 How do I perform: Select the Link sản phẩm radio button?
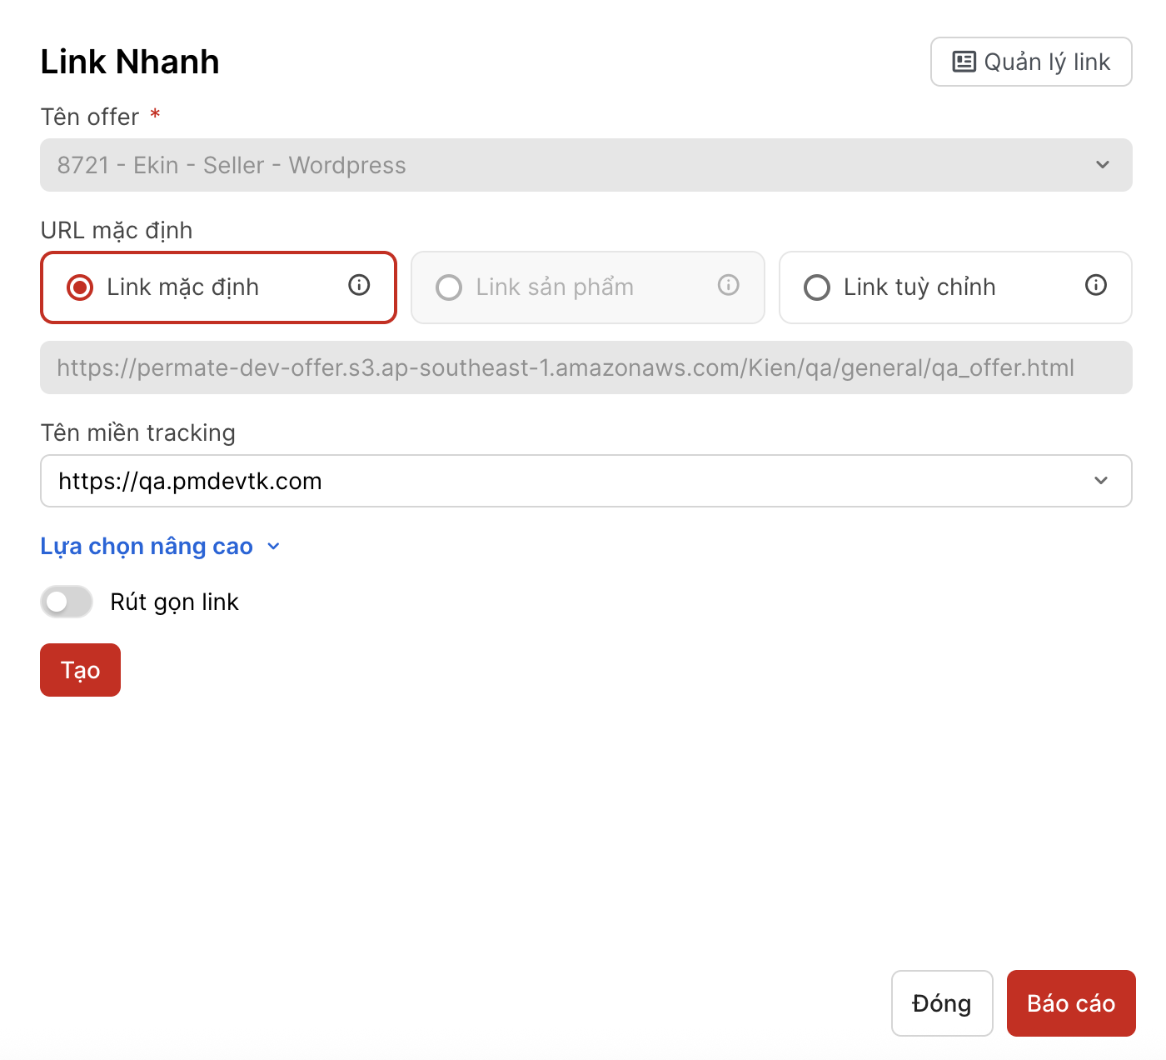[449, 287]
